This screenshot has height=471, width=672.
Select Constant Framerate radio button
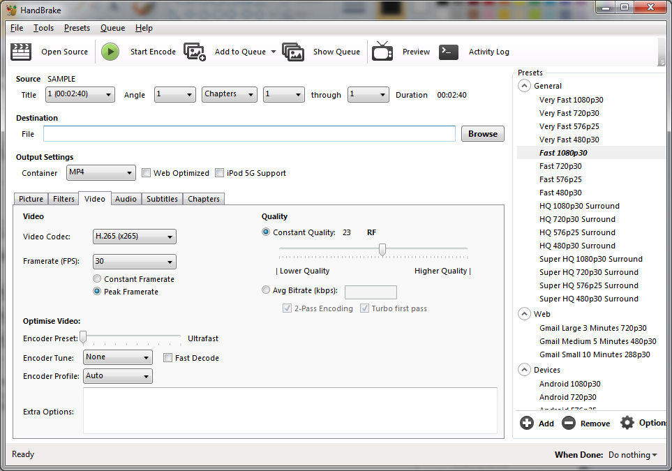tap(97, 278)
